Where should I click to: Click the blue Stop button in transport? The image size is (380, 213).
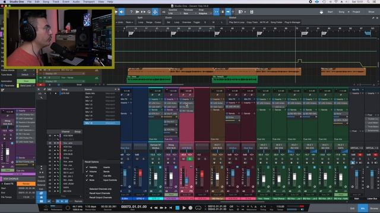pyautogui.click(x=178, y=208)
